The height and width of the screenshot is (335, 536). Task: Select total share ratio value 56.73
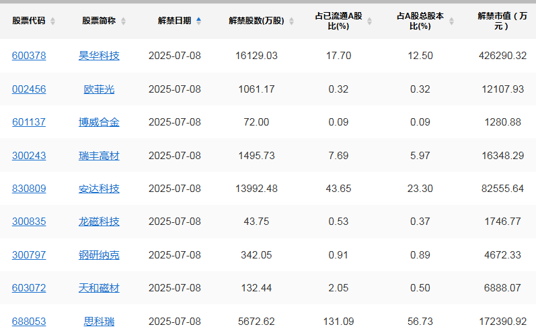[x=420, y=322]
